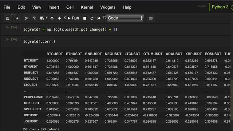Restart kernel and re-run all with fast-forward icon
This screenshot has width=233, height=131.
(99, 18)
